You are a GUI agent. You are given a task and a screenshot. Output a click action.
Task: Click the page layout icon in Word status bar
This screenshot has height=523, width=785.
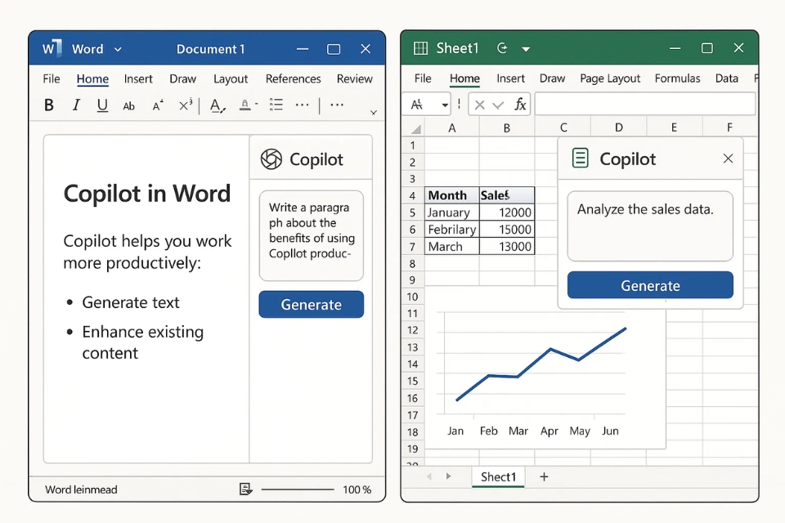pos(246,489)
